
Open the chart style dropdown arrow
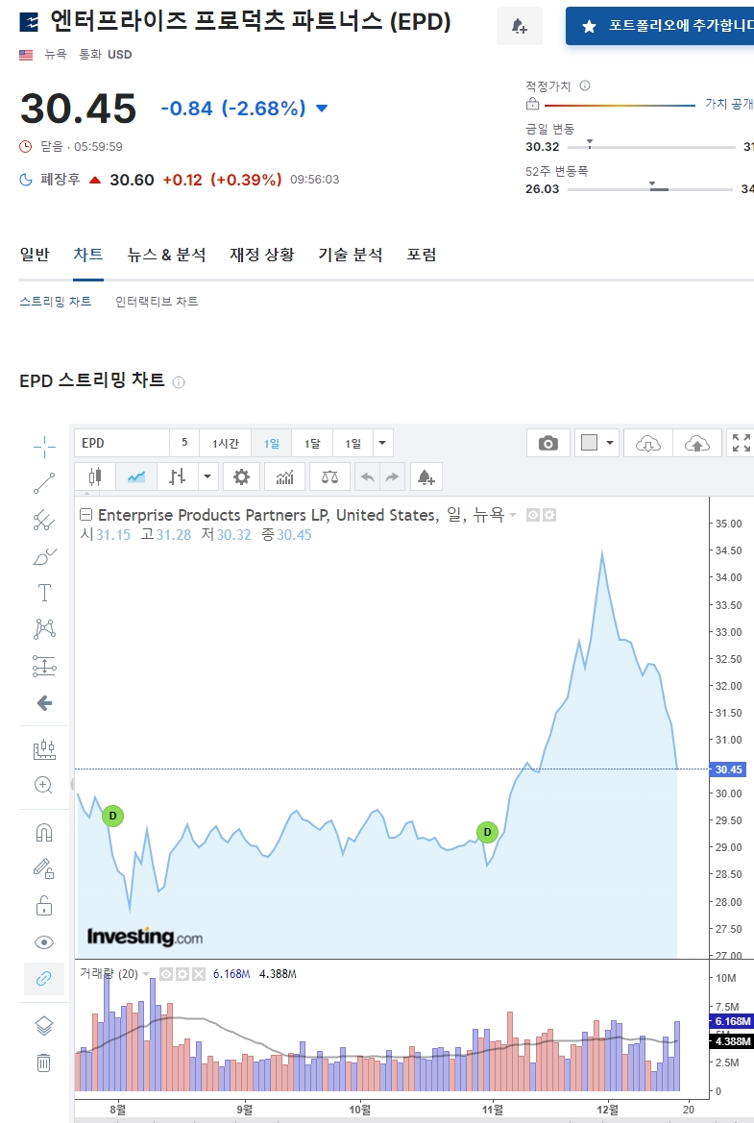pyautogui.click(x=207, y=476)
